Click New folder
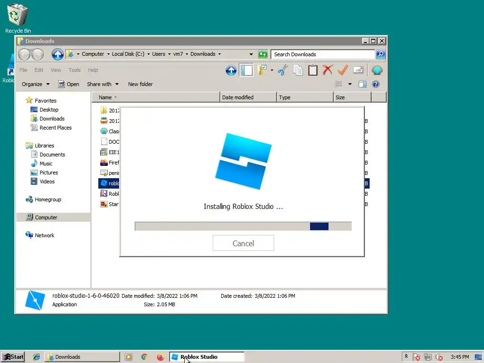 click(x=140, y=84)
